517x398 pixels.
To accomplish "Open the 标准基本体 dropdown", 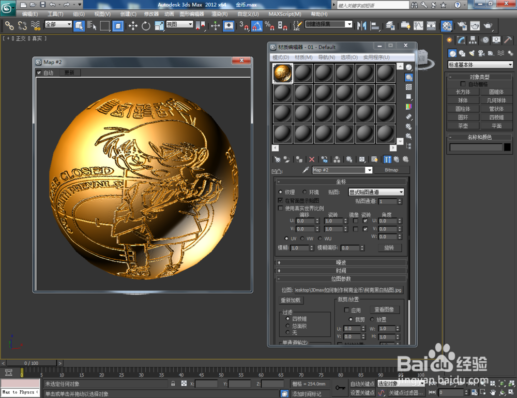I will [480, 65].
